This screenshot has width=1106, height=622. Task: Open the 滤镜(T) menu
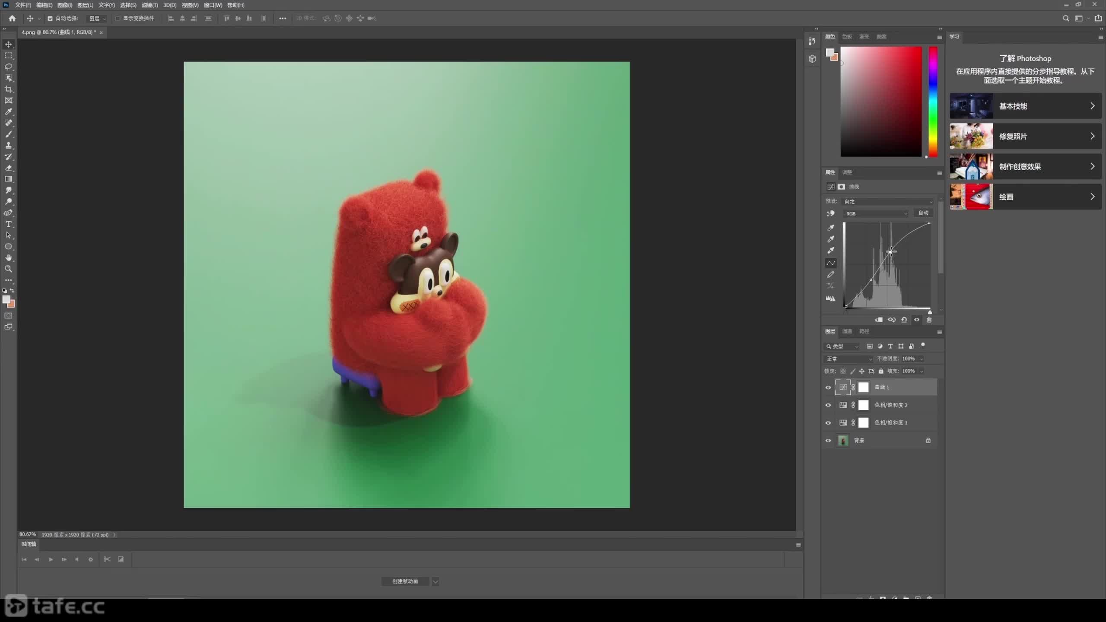point(149,5)
